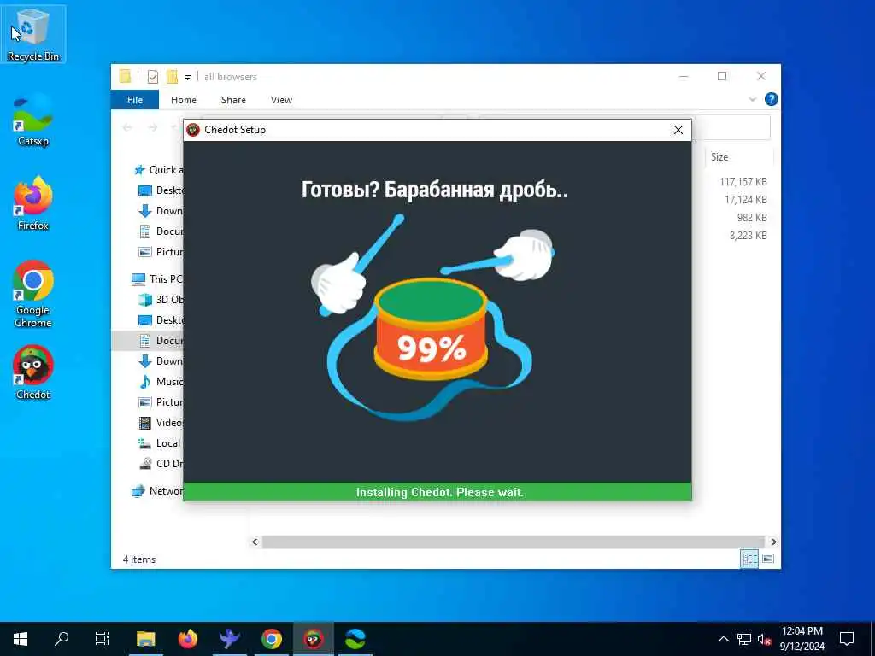Click the Properties checkmark quick-access icon
875x656 pixels.
click(152, 77)
